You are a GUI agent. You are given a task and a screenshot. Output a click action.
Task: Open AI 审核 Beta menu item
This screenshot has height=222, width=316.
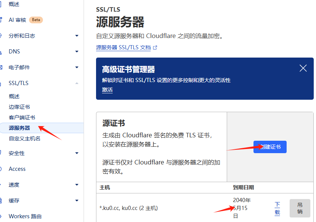[x=26, y=20]
